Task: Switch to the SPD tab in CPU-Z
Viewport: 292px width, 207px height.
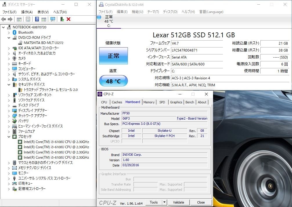Action: tap(162, 102)
